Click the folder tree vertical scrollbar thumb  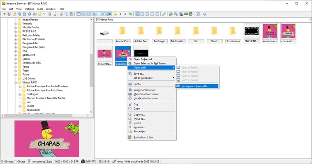91,70
